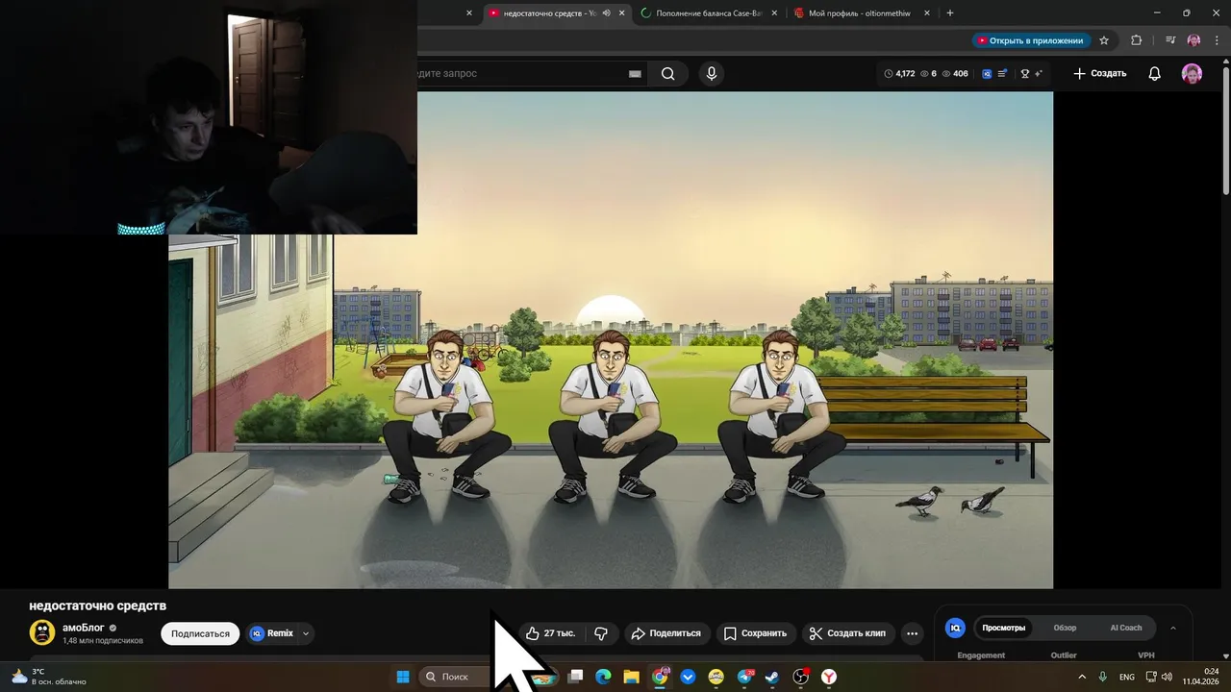This screenshot has width=1231, height=692.
Task: Subscribe via Подписаться button
Action: tap(200, 633)
